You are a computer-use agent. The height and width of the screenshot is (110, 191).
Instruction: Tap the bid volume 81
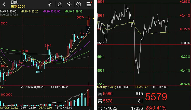pos(140,101)
